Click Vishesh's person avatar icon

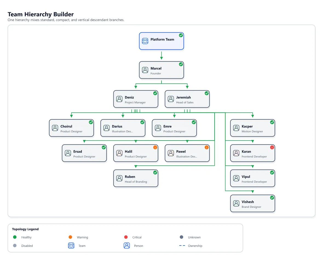click(236, 203)
